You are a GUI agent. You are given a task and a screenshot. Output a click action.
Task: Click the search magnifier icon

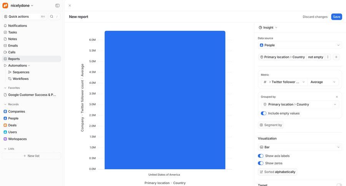tap(52, 17)
